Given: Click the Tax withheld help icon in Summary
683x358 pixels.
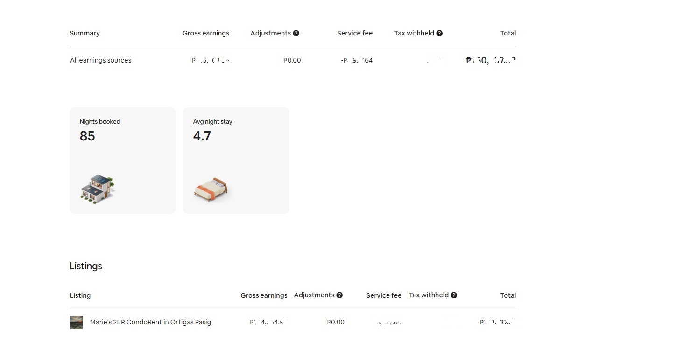Looking at the screenshot, I should click(439, 33).
